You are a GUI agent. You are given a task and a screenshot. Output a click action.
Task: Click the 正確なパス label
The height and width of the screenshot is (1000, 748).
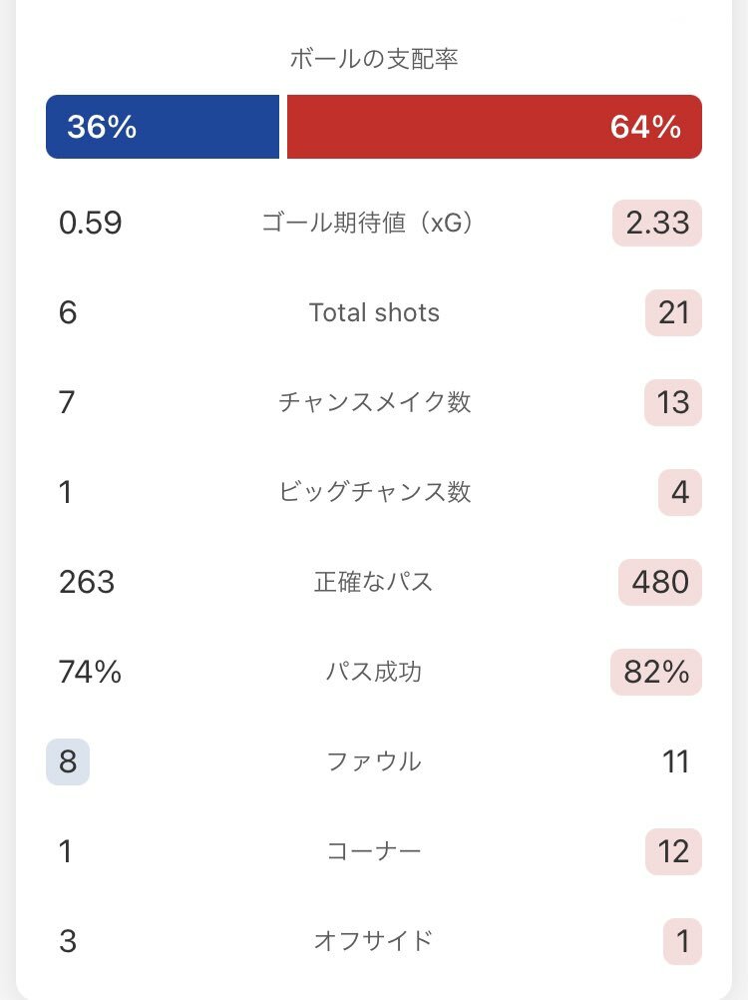click(374, 582)
